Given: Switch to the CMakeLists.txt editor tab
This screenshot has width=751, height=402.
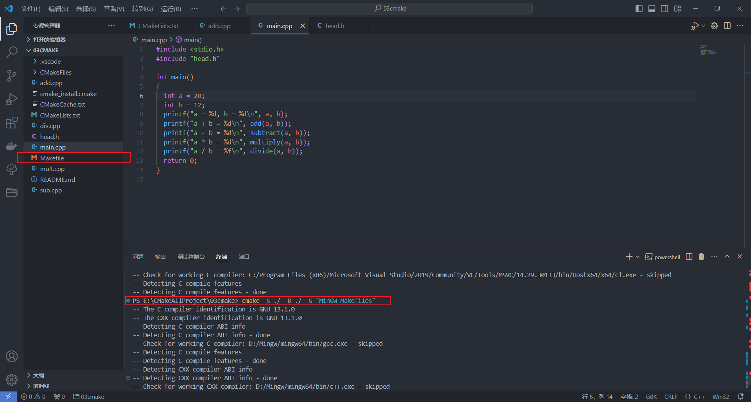Looking at the screenshot, I should tap(158, 26).
